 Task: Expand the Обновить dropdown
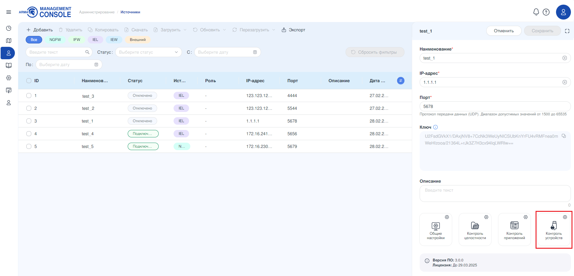click(224, 30)
